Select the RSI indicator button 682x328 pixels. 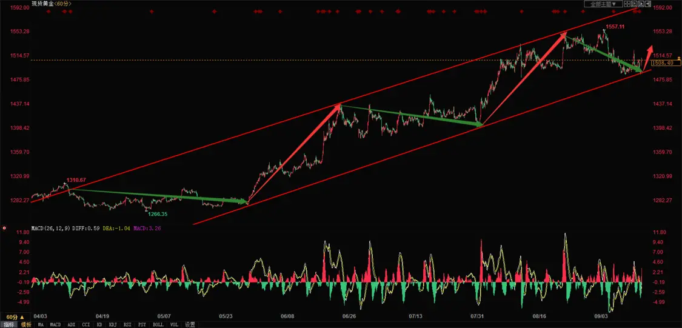(128, 324)
